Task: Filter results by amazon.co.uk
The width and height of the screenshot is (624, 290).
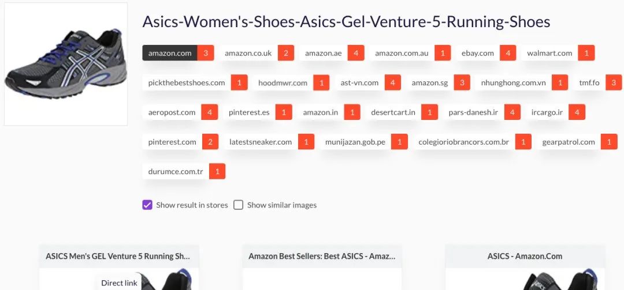Action: click(248, 53)
